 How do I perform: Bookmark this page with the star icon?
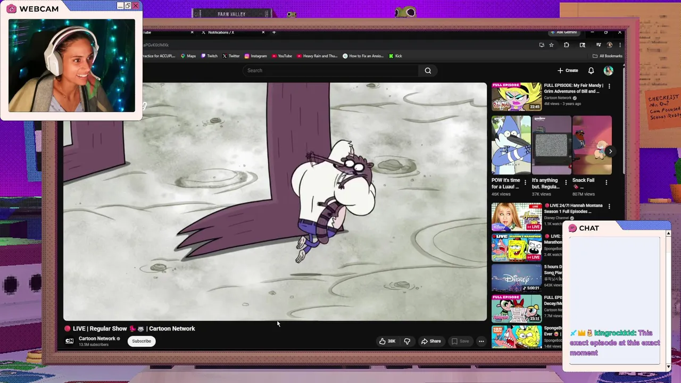551,45
